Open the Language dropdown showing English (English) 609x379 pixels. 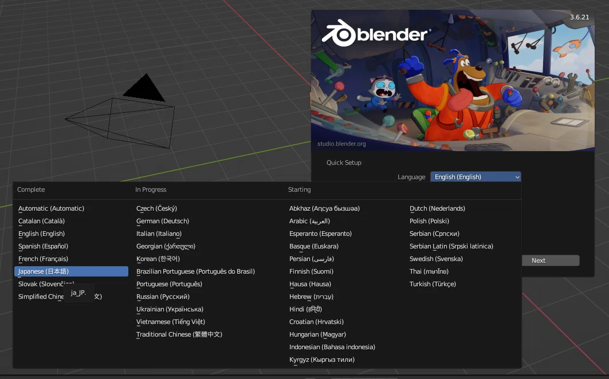(x=476, y=177)
